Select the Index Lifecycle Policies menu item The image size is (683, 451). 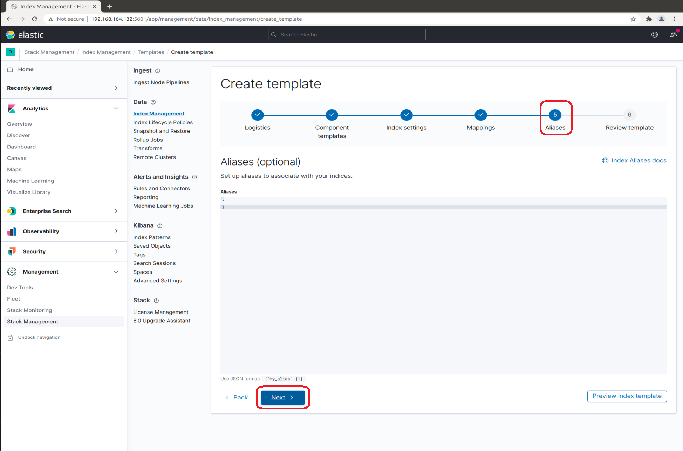[163, 122]
